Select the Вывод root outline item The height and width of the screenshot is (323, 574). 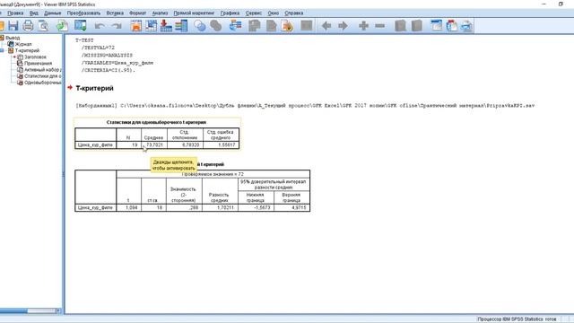pyautogui.click(x=13, y=38)
